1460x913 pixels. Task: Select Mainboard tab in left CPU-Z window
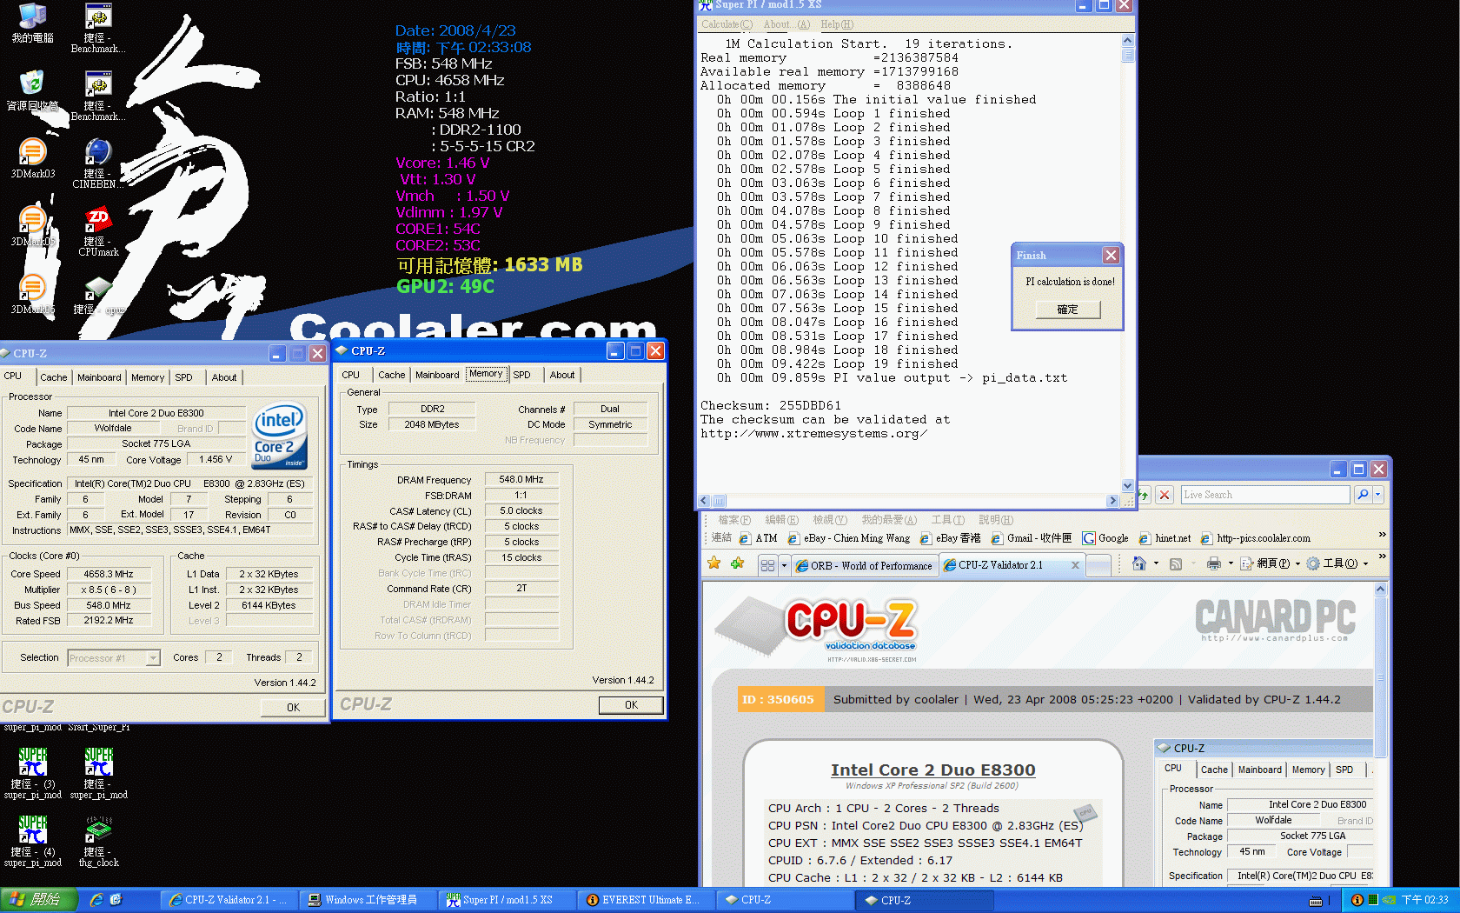99,377
